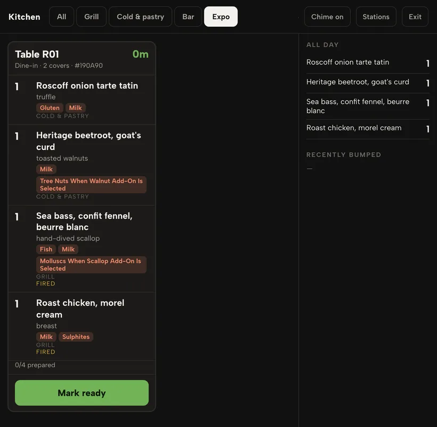The height and width of the screenshot is (427, 437).
Task: Click FIRED status under Roast chicken
Action: click(46, 352)
